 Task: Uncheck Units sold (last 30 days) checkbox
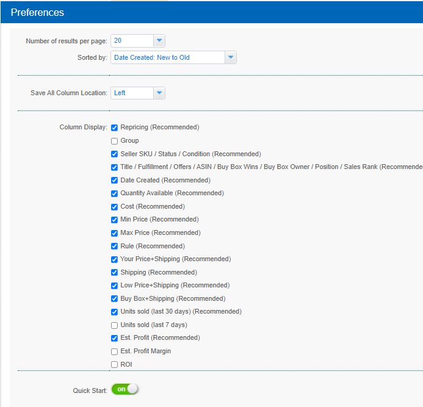(x=114, y=312)
